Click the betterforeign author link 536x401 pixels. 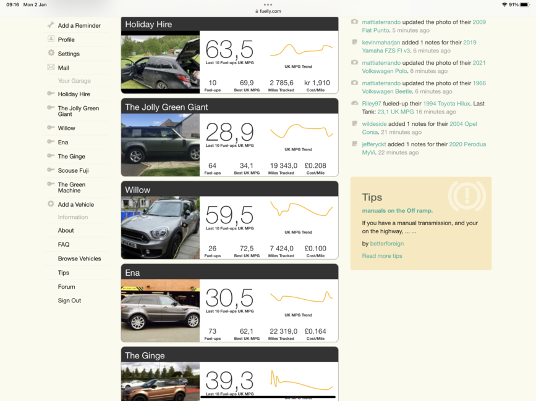coord(387,244)
